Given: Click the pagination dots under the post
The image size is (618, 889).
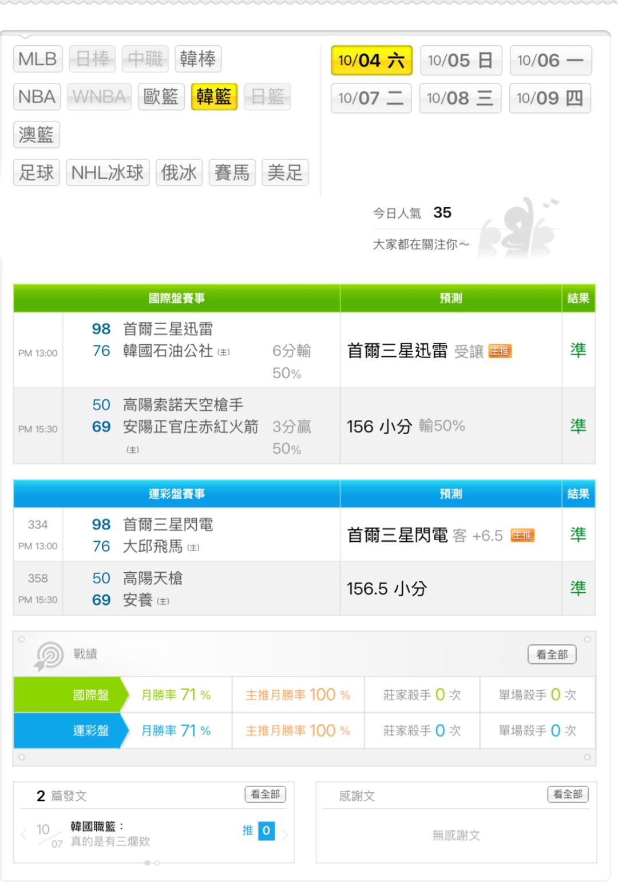Looking at the screenshot, I should pyautogui.click(x=152, y=862).
